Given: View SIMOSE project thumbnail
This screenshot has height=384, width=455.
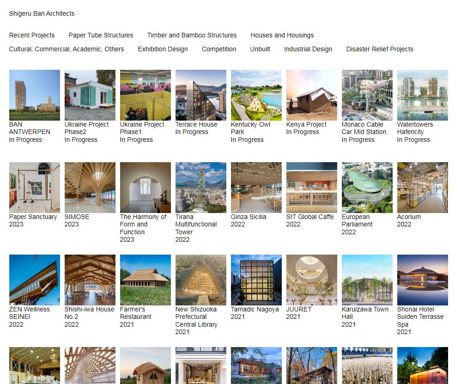Looking at the screenshot, I should 90,188.
